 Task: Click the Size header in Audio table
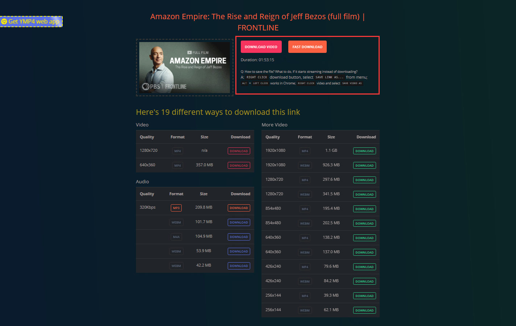pyautogui.click(x=204, y=194)
